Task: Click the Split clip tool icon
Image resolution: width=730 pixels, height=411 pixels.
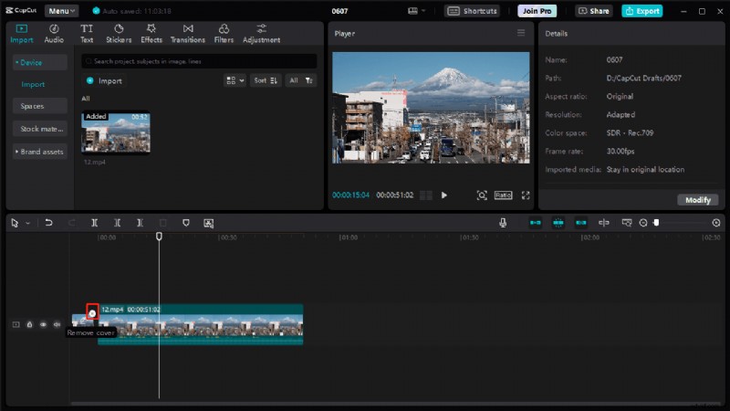Action: (94, 223)
